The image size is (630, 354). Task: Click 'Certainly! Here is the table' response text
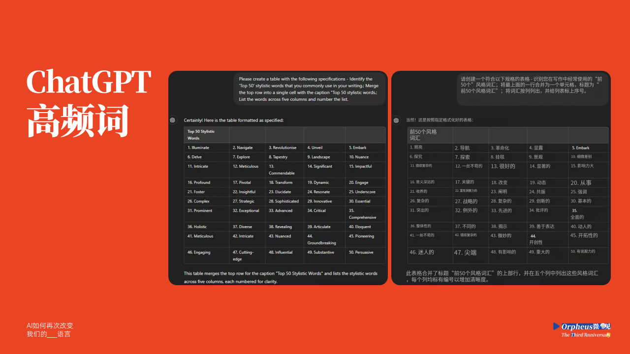233,120
